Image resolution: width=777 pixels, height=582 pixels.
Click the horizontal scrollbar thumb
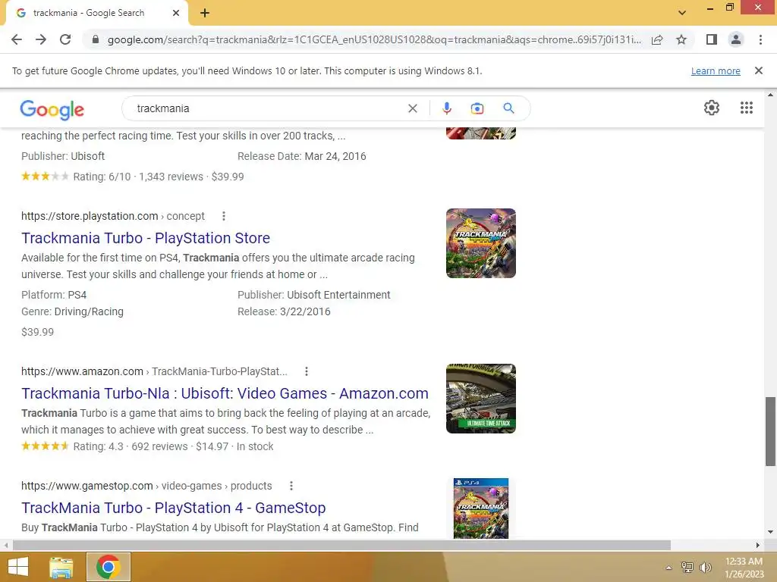click(x=341, y=545)
